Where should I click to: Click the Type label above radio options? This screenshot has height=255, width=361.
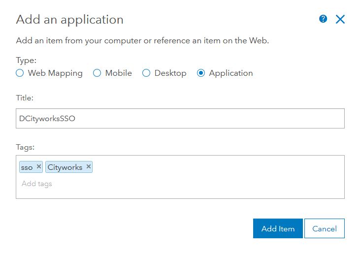[26, 60]
